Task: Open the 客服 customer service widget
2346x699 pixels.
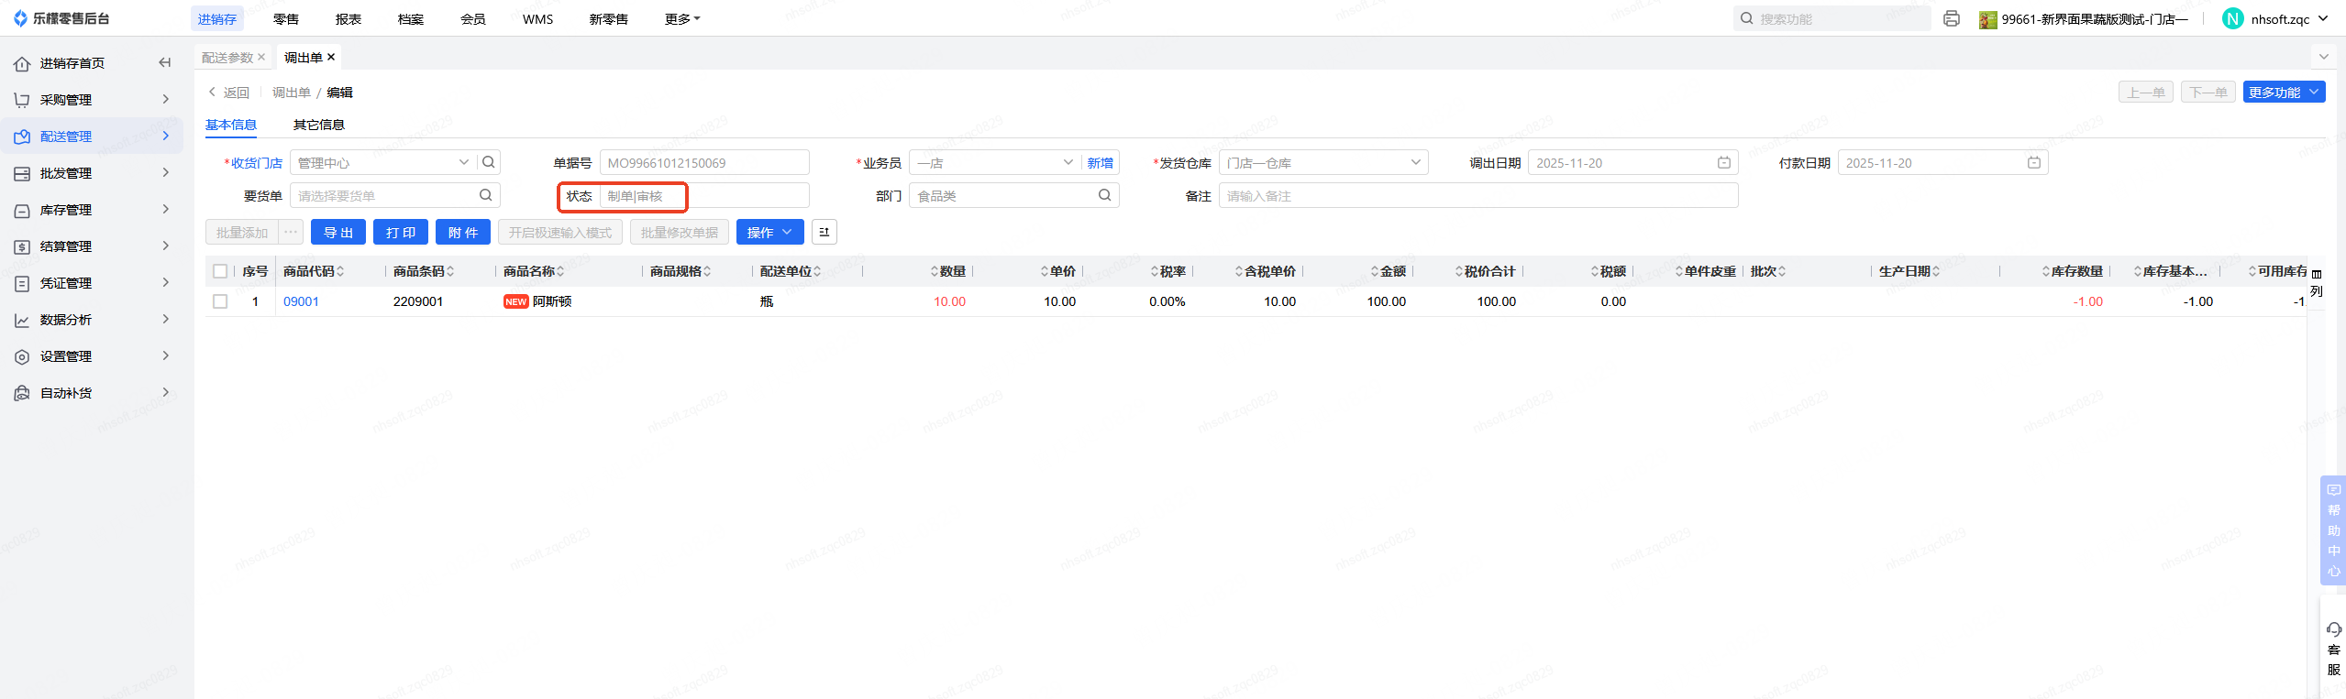Action: pyautogui.click(x=2333, y=648)
